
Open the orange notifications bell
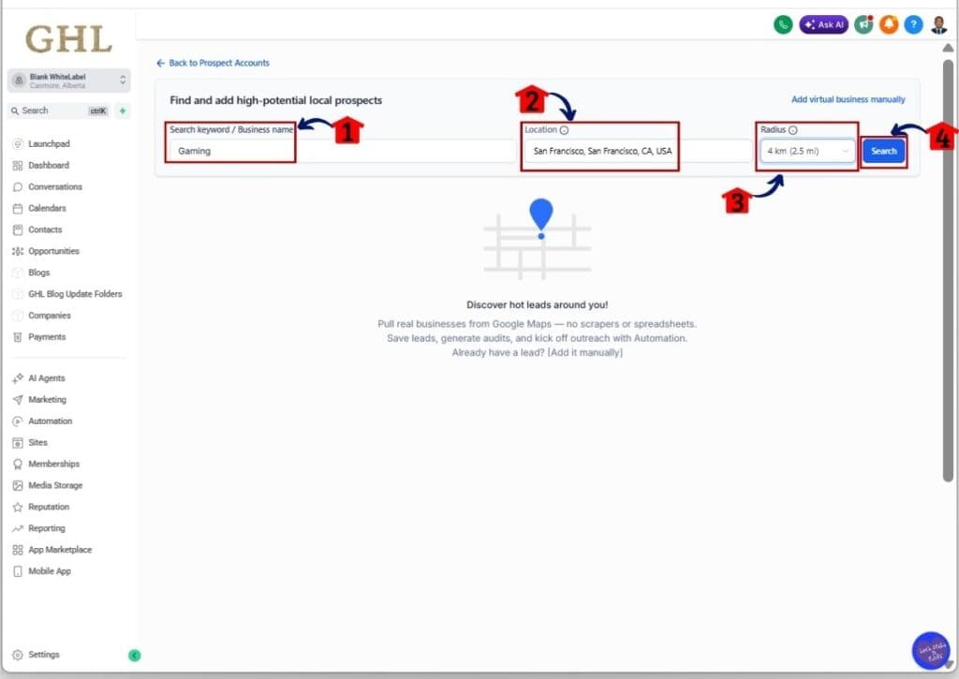(889, 24)
